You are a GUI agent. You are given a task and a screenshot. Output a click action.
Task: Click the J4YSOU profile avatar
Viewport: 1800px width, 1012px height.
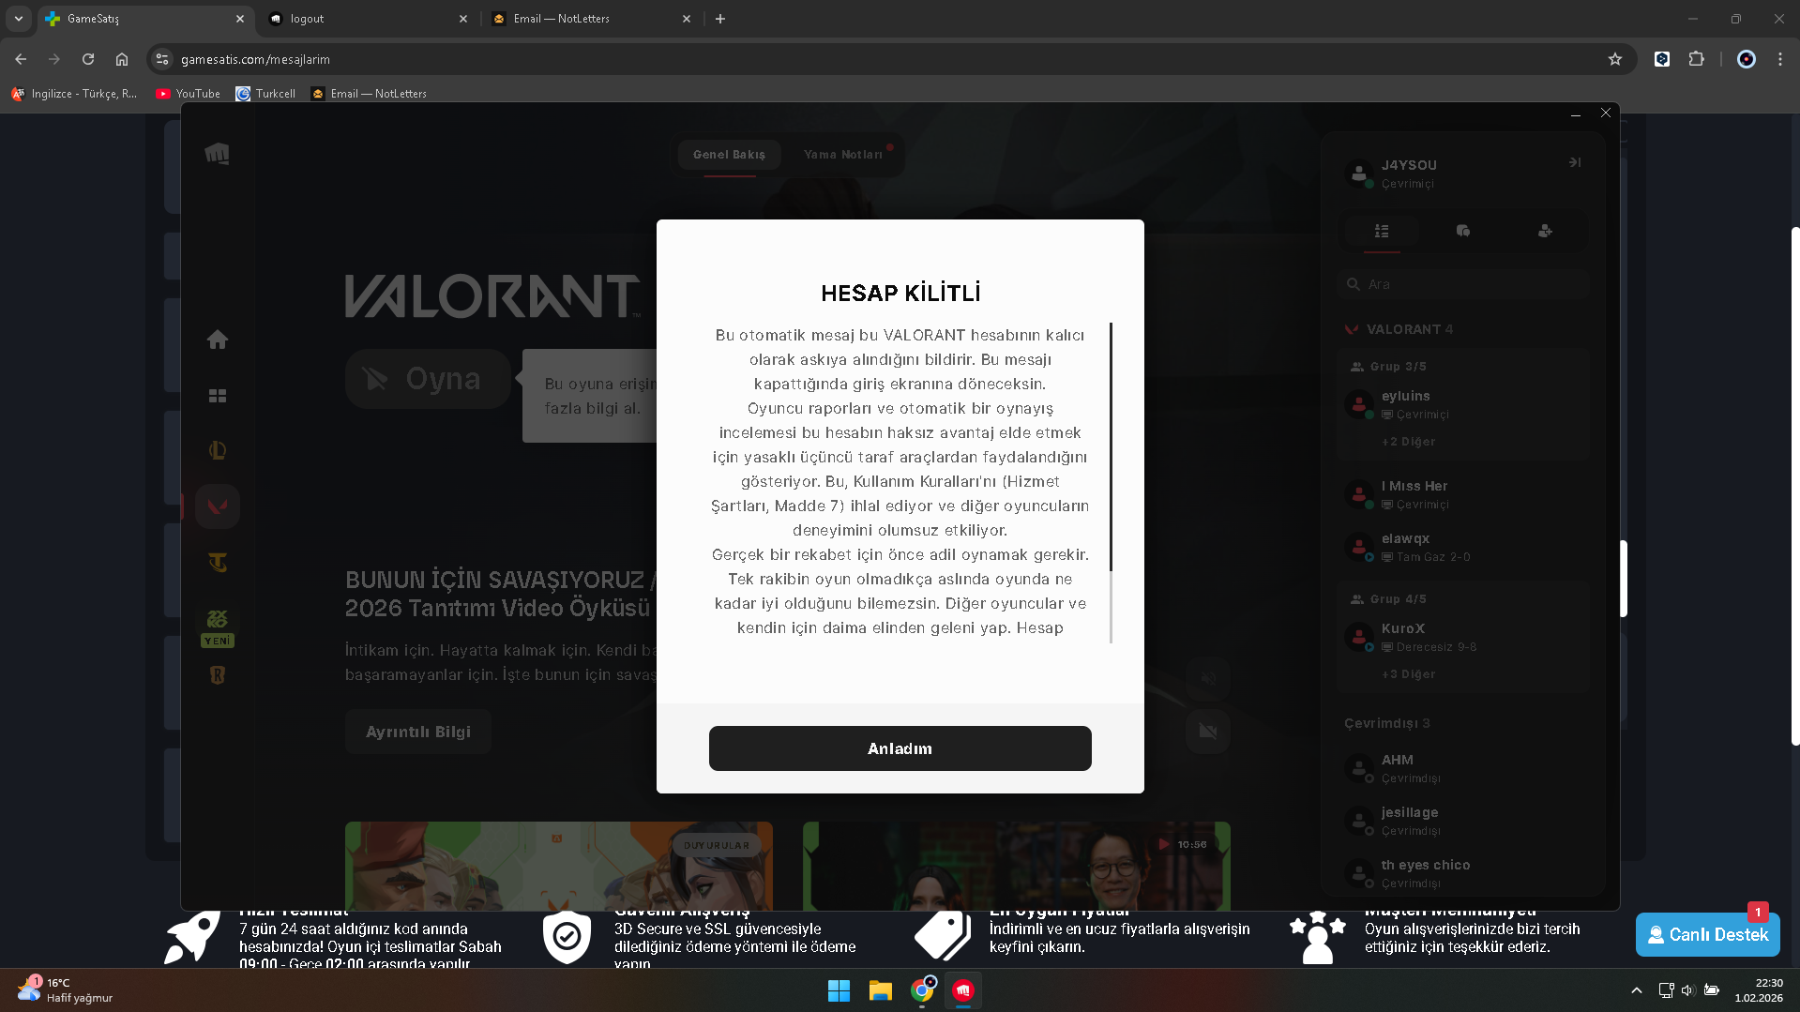pos(1359,173)
